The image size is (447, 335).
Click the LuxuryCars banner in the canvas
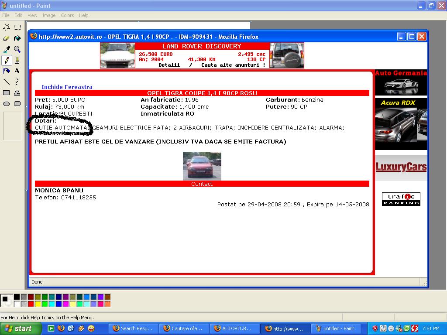(x=401, y=167)
